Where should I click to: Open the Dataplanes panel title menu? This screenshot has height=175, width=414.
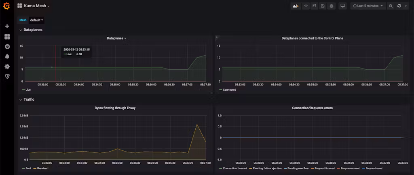pyautogui.click(x=116, y=38)
